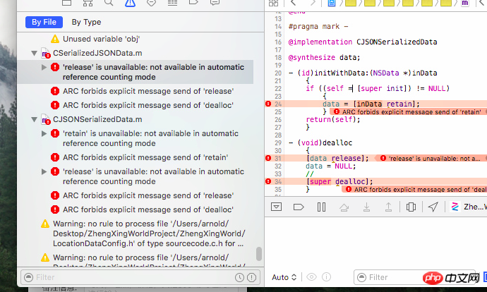Open the Report navigator speech-bubble icon
Image resolution: width=487 pixels, height=292 pixels.
click(215, 3)
